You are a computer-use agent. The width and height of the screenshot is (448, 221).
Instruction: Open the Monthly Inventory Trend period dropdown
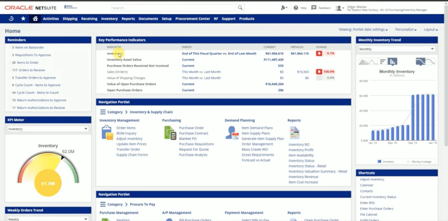click(x=397, y=49)
